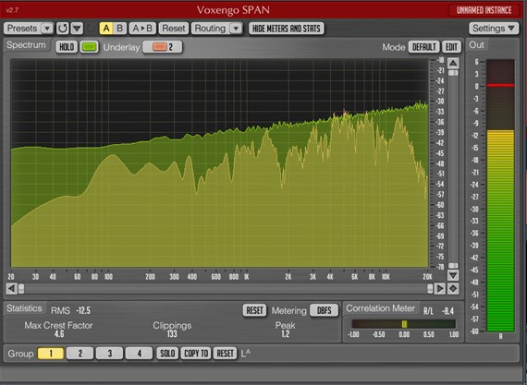Click the toolbar Reset button
527x385 pixels.
[x=174, y=29]
